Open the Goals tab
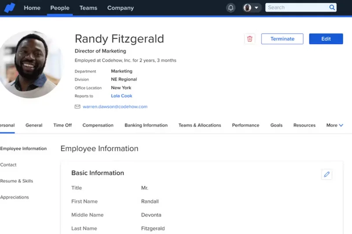Viewport: 352px width, 234px height. [276, 125]
